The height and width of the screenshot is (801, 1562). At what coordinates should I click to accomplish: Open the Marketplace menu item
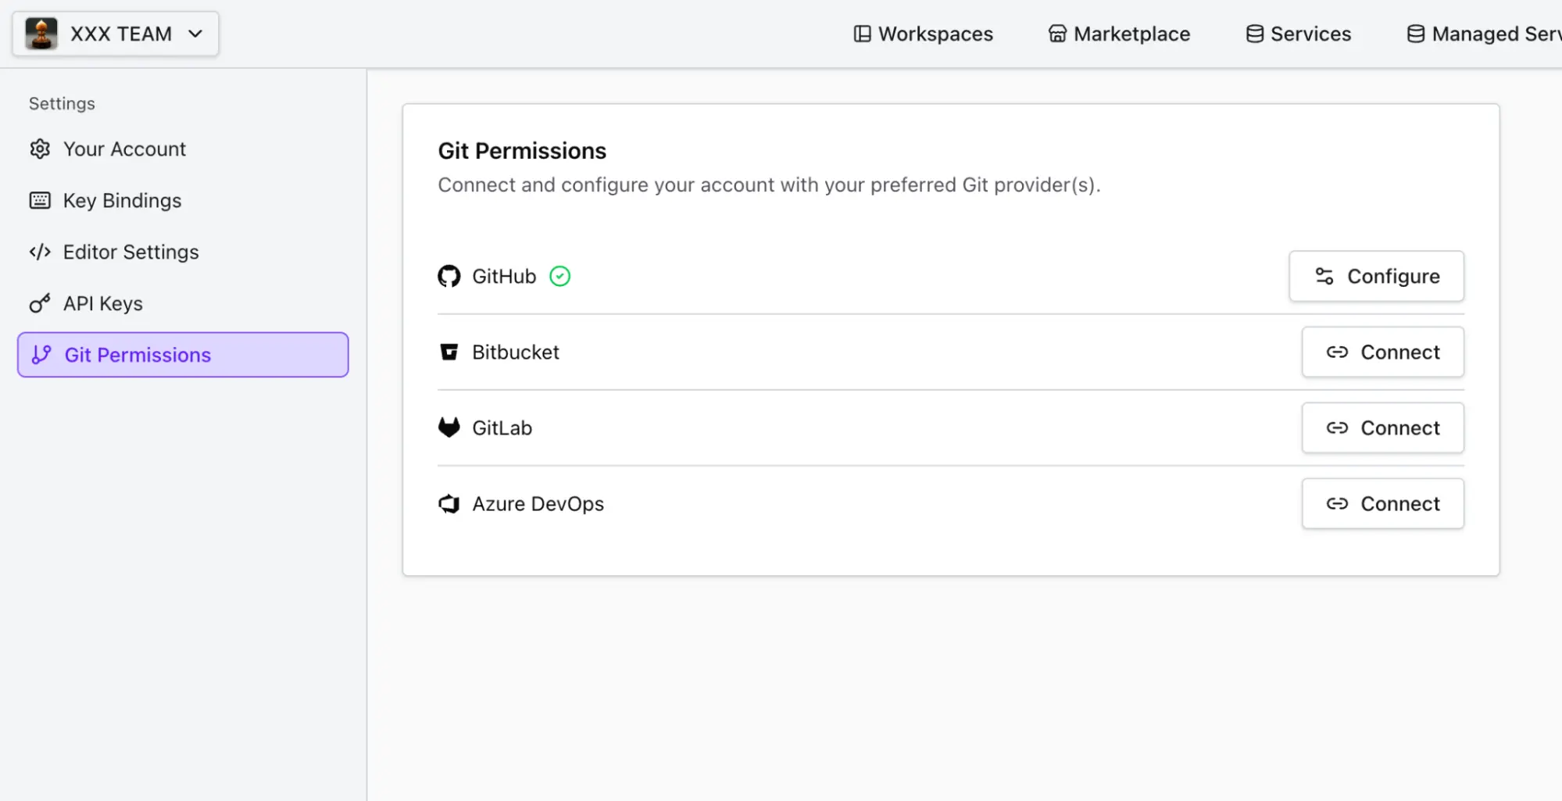pyautogui.click(x=1118, y=34)
